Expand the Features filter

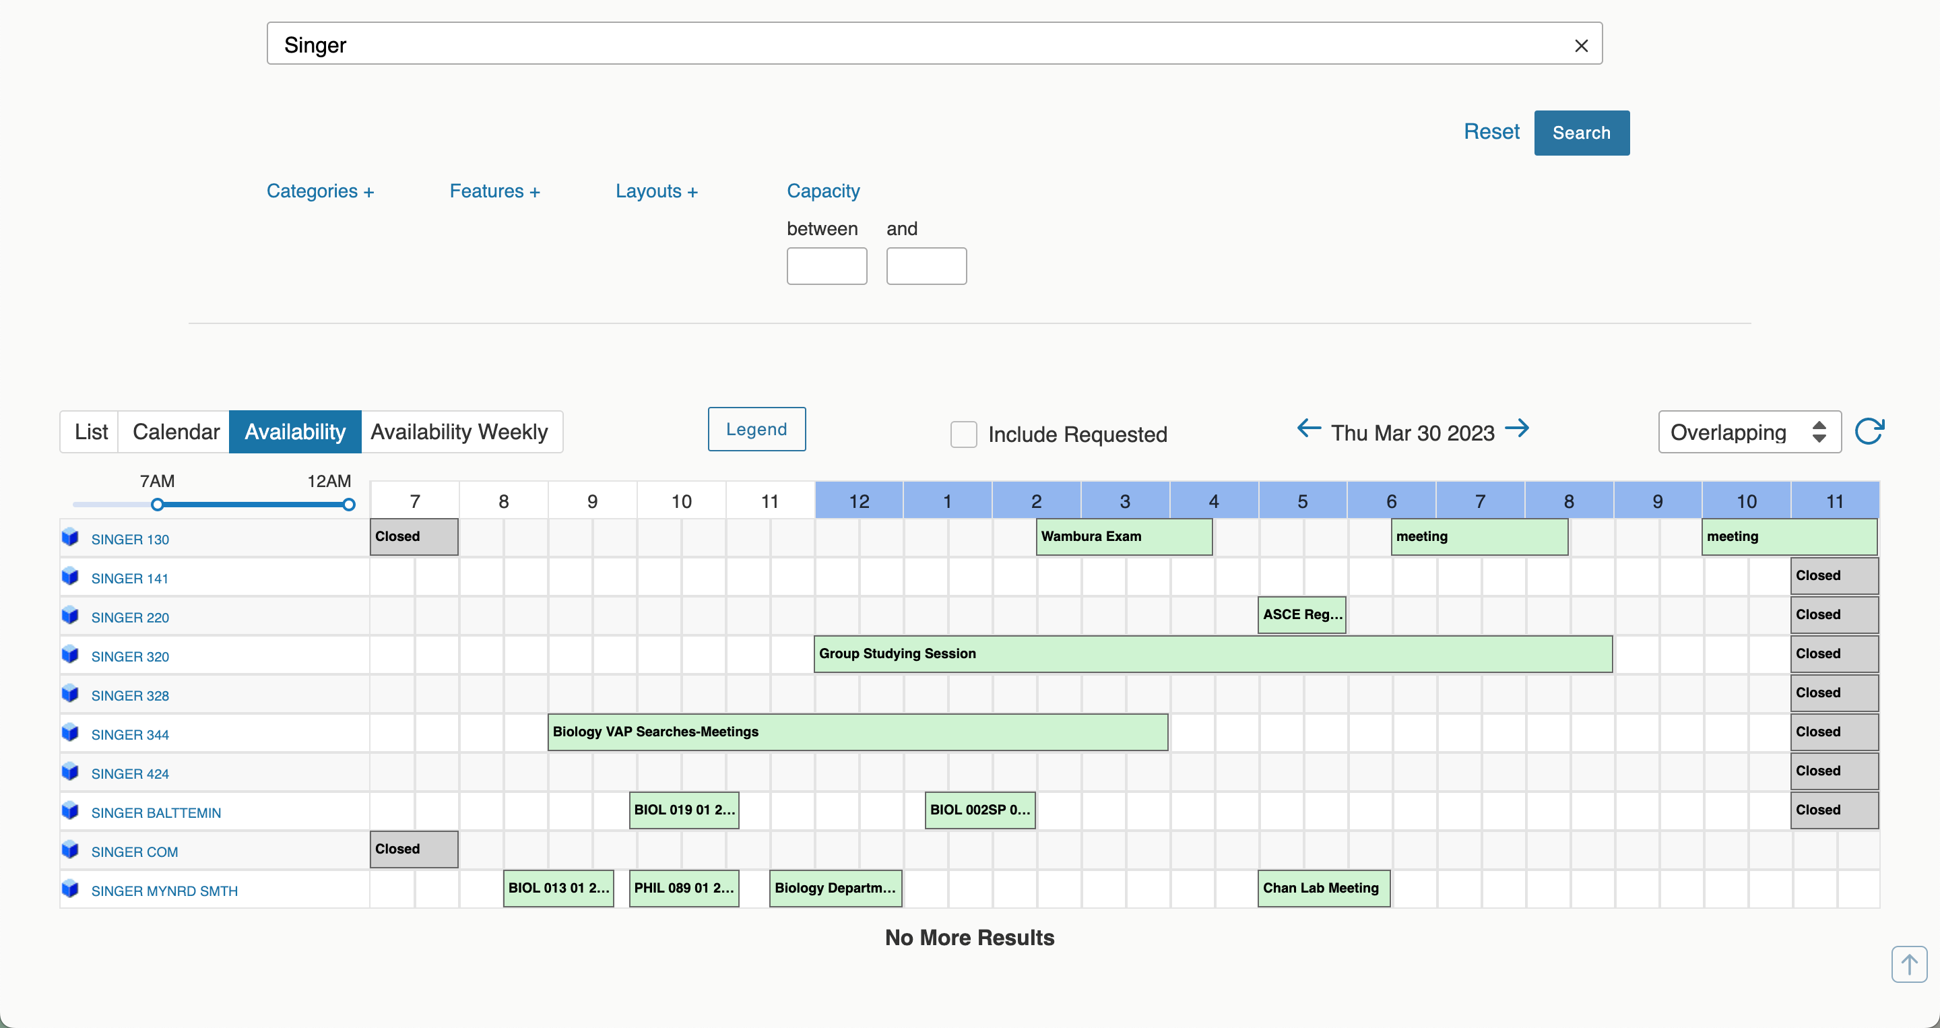click(x=494, y=191)
